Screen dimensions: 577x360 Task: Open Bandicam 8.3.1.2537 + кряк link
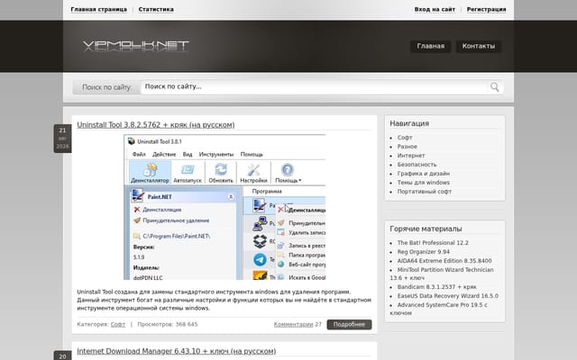pyautogui.click(x=436, y=287)
